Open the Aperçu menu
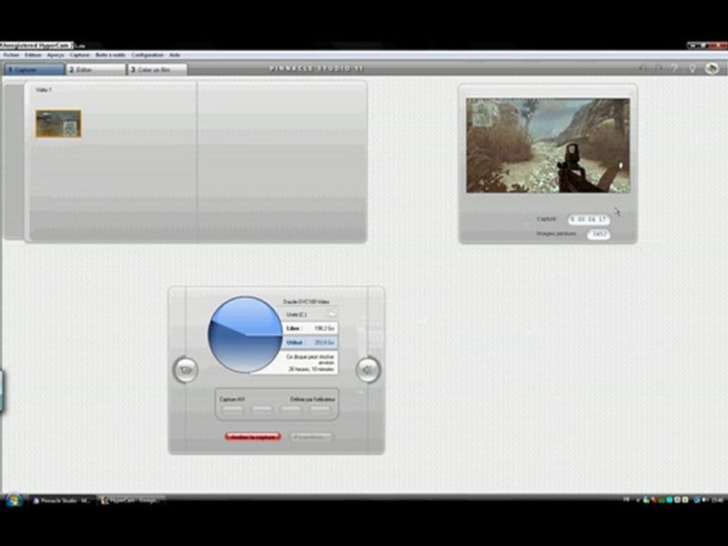728x546 pixels. [x=55, y=55]
